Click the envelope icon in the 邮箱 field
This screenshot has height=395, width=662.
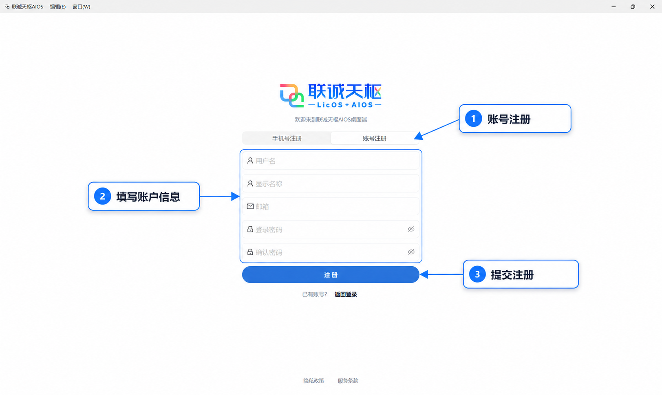(x=250, y=207)
